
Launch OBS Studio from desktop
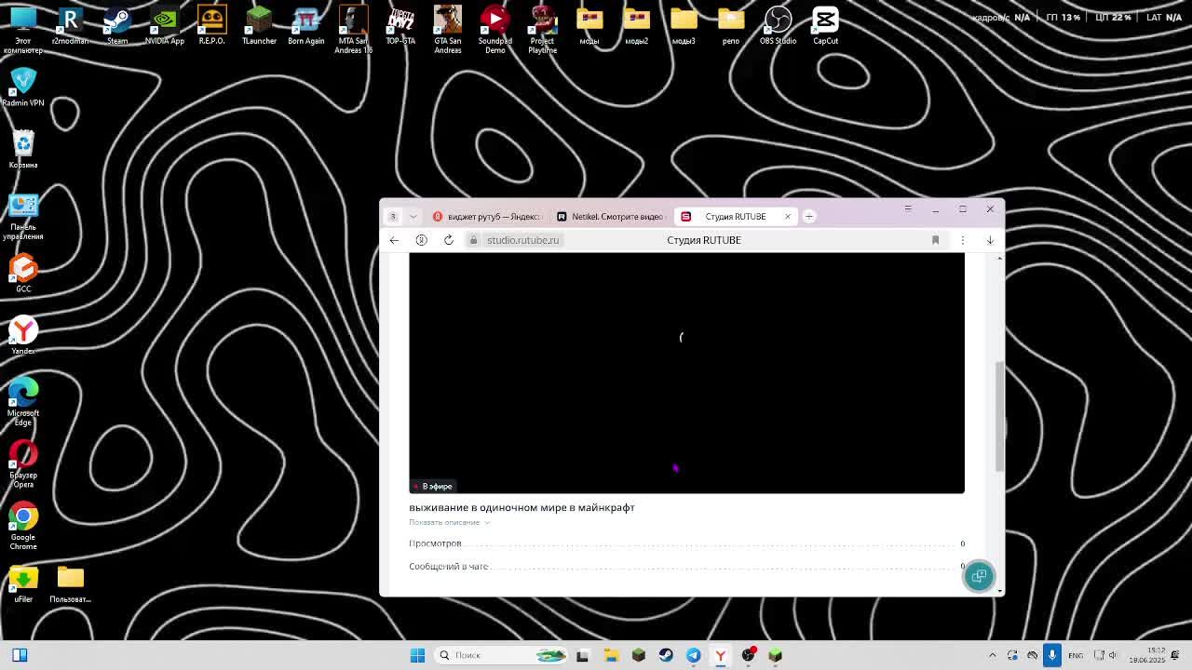point(778,25)
